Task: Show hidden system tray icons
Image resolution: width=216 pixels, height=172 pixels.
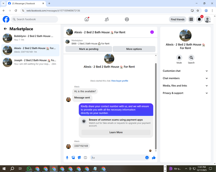Action: coord(186,169)
